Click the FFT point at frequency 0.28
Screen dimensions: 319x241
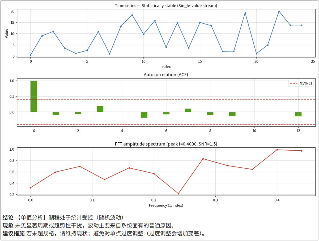203,159
